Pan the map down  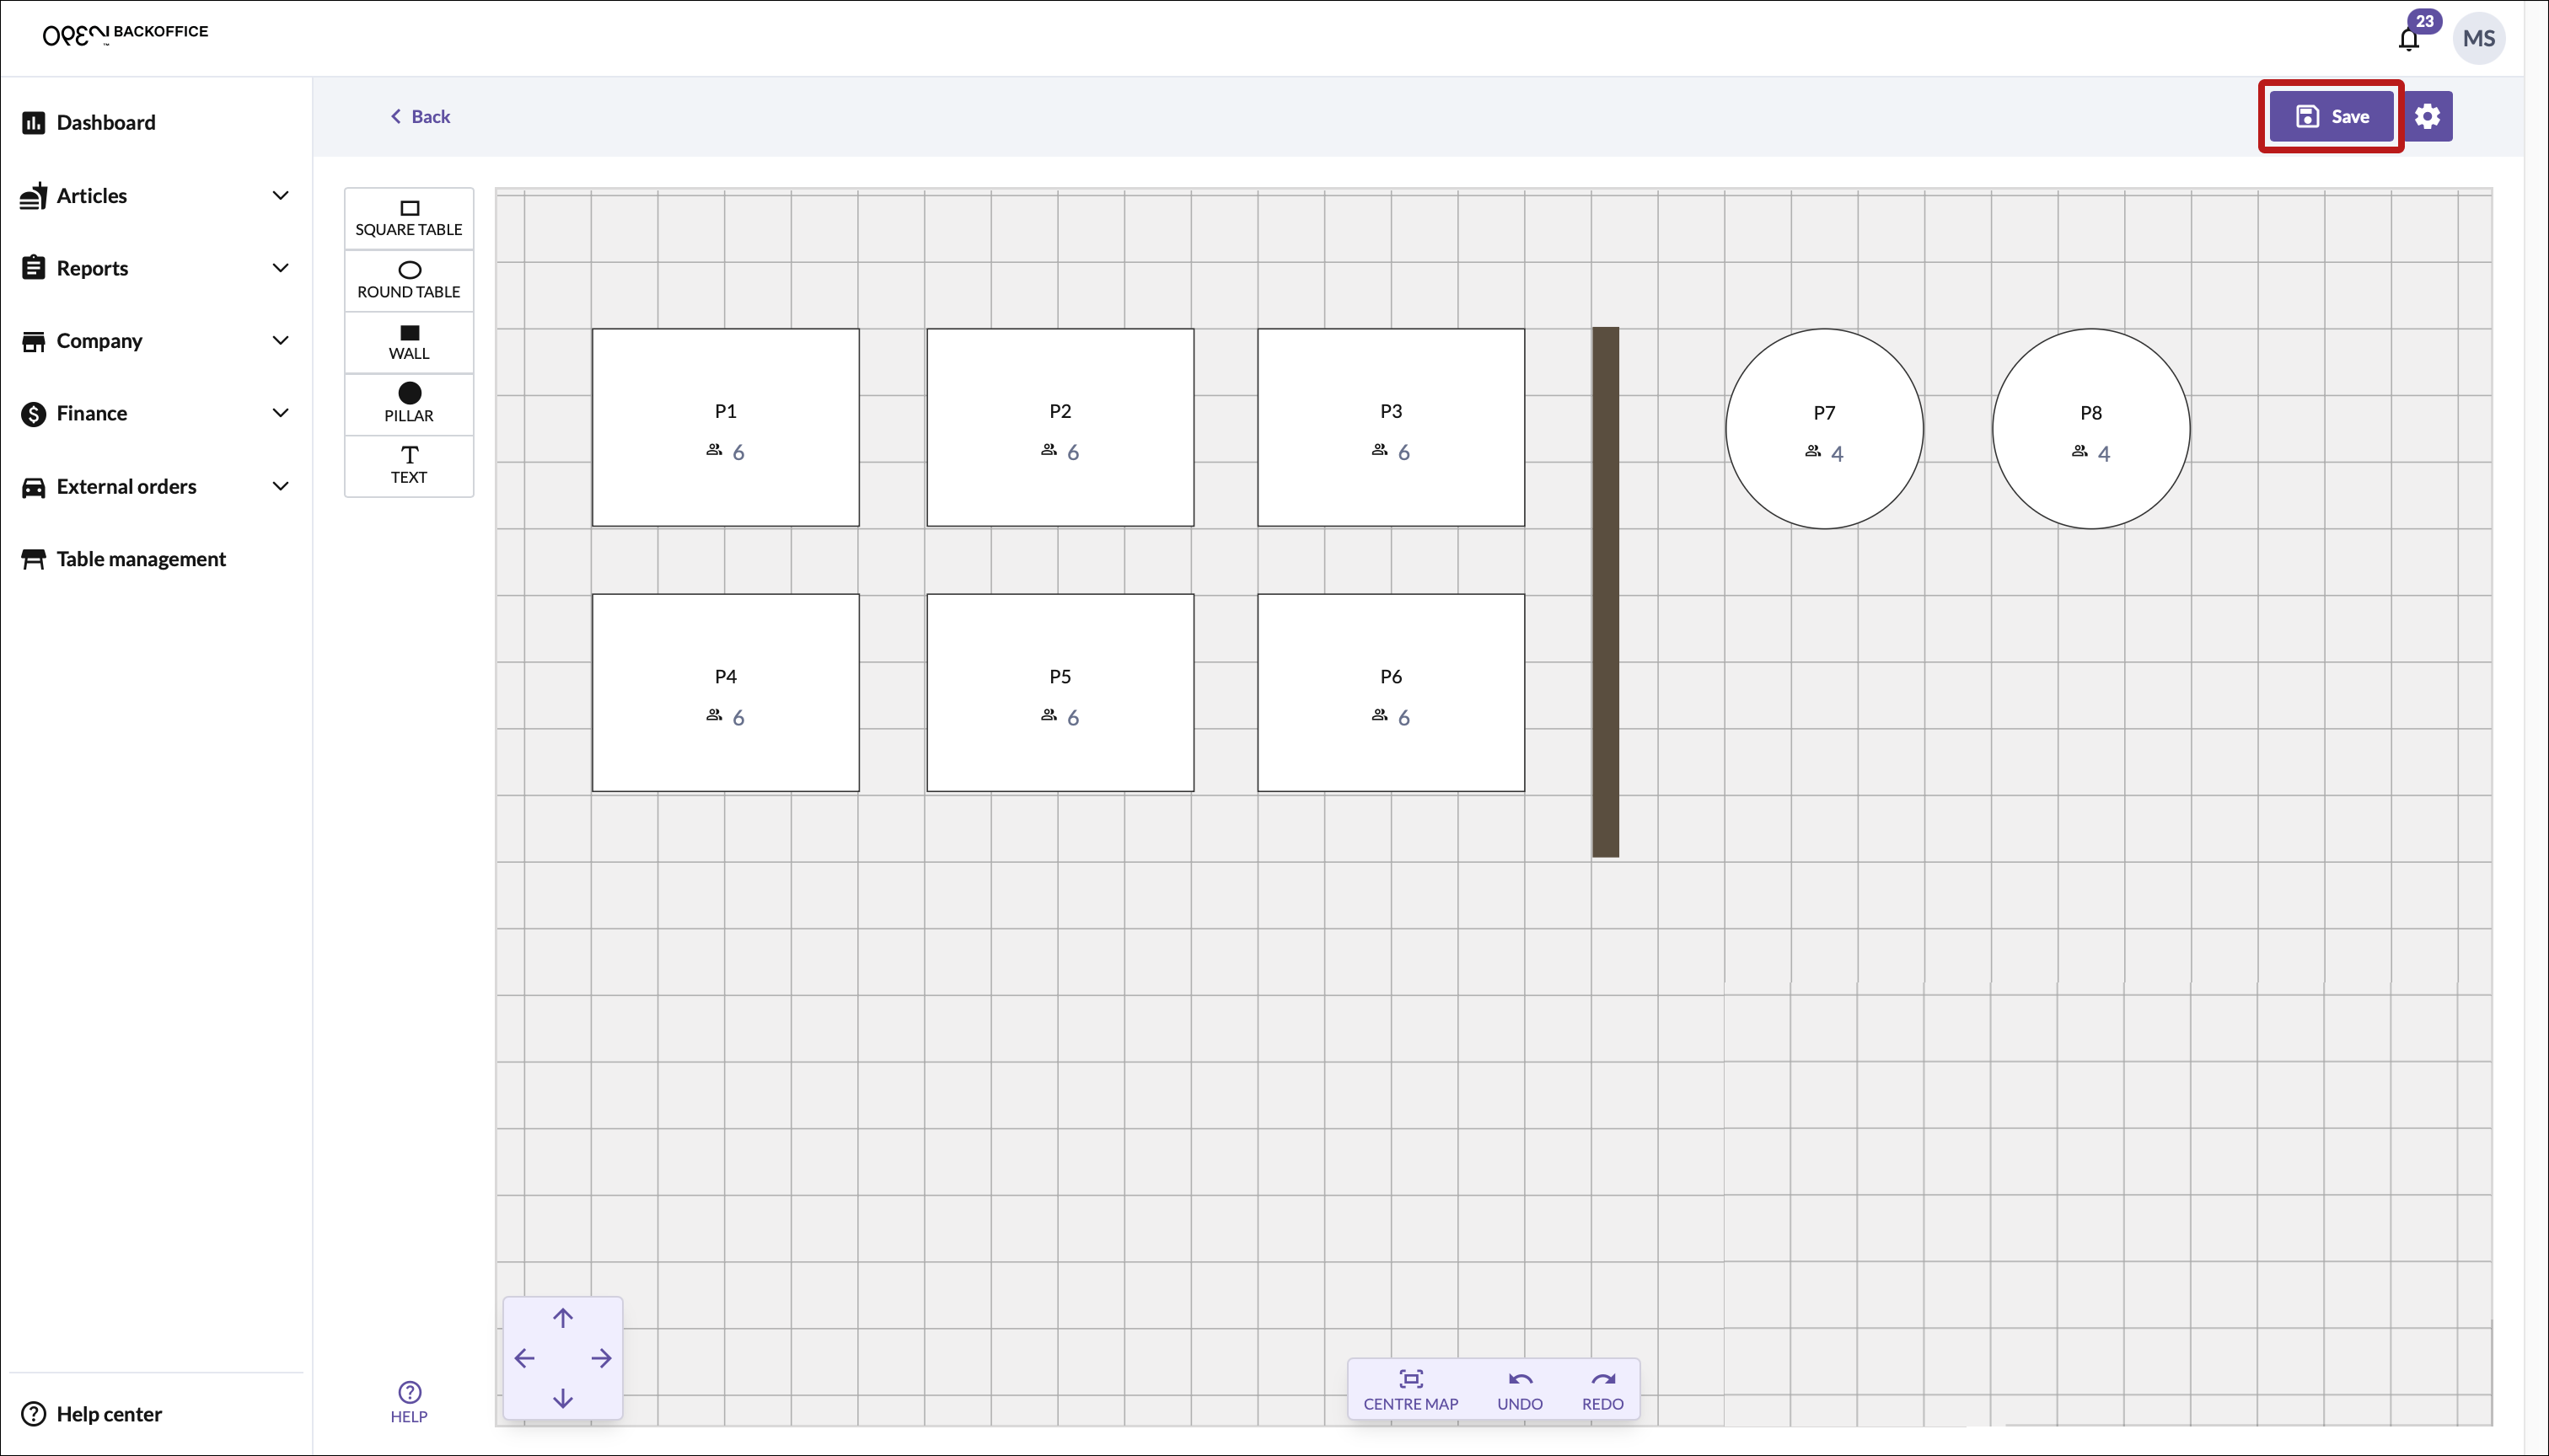click(x=563, y=1398)
